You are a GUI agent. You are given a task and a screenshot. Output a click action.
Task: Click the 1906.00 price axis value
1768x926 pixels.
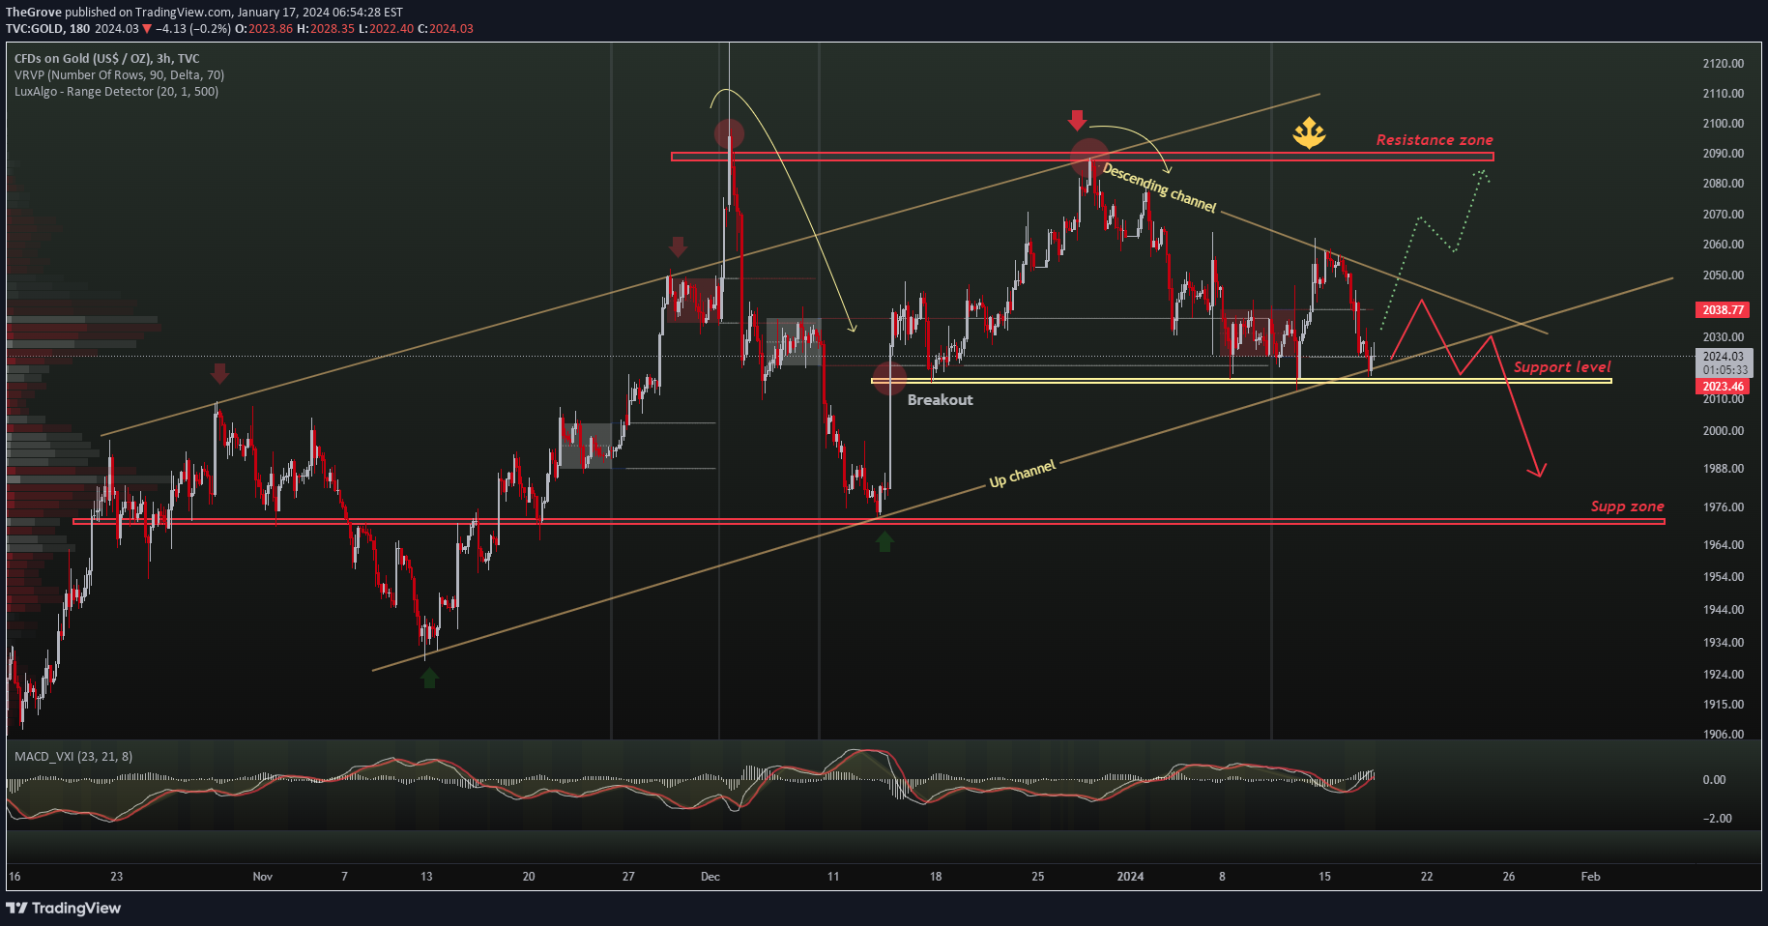point(1724,735)
